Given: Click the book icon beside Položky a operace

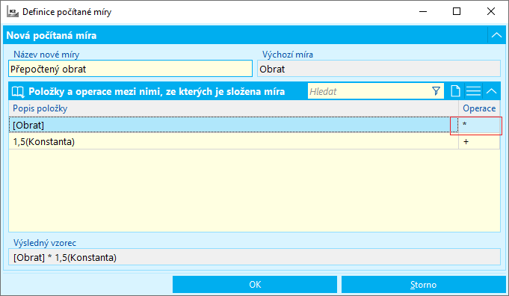Looking at the screenshot, I should pos(18,91).
